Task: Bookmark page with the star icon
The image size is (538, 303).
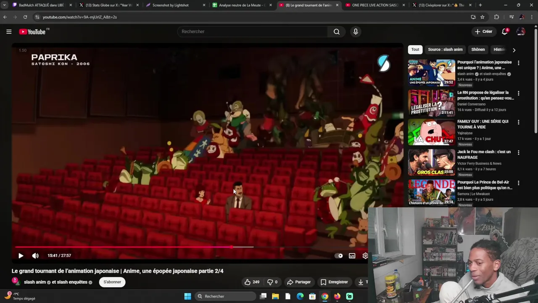Action: [483, 17]
